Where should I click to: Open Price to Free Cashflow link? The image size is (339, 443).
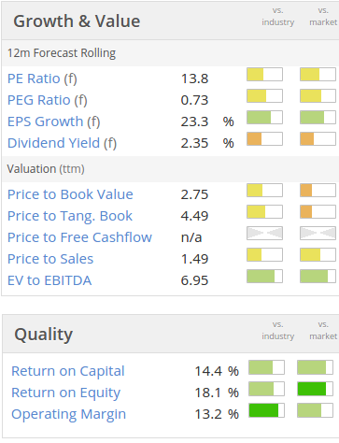[x=79, y=237]
